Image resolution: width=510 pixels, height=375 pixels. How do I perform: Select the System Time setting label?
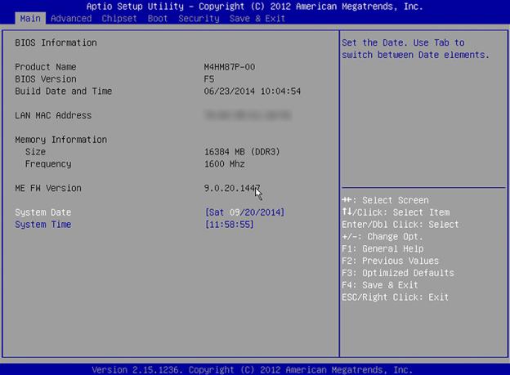pyautogui.click(x=43, y=225)
